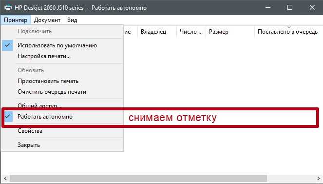Viewport: 323px width, 184px height.
Task: Open the Принтер menu
Action: (x=16, y=20)
